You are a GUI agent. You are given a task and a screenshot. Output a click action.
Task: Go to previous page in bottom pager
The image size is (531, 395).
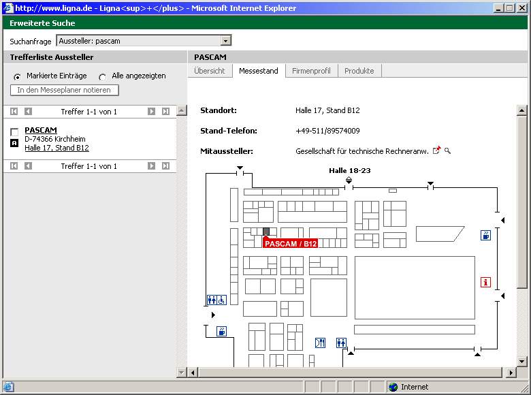click(28, 165)
